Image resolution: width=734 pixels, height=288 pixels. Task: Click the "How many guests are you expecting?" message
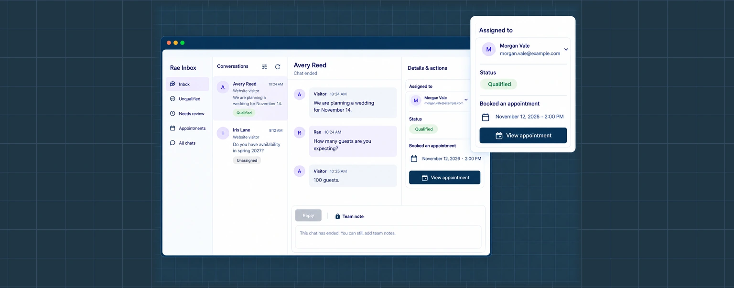tap(353, 141)
